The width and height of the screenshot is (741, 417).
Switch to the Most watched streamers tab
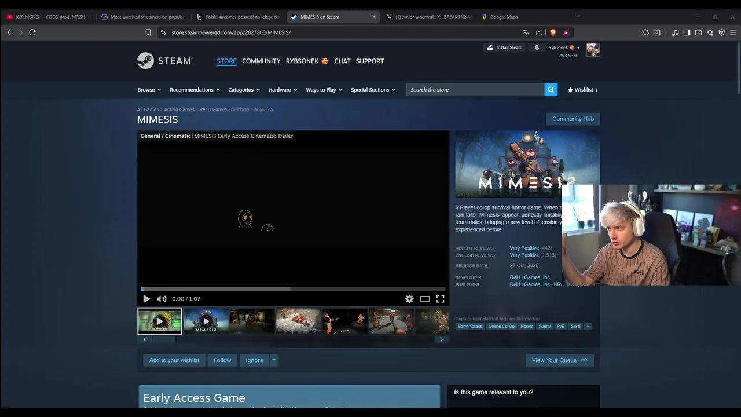tap(142, 17)
